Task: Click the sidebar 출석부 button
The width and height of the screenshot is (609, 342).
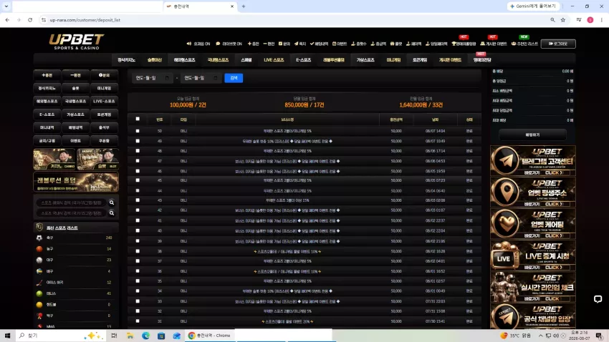Action: pos(104,127)
